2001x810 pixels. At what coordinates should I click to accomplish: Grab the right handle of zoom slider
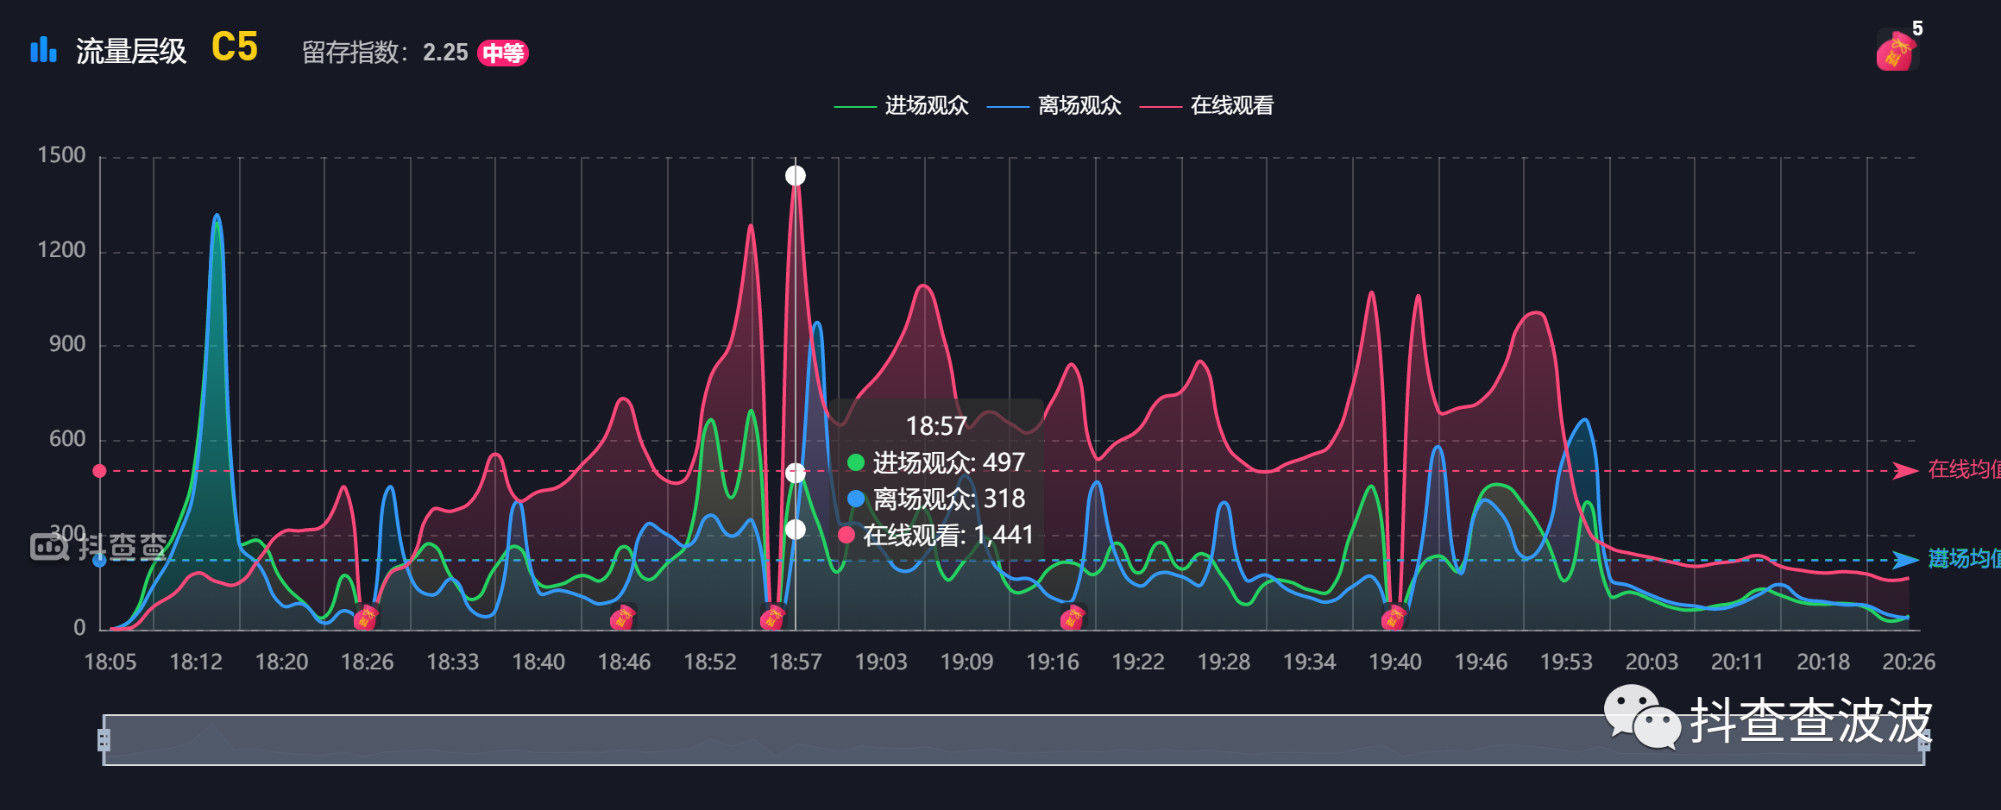1924,740
